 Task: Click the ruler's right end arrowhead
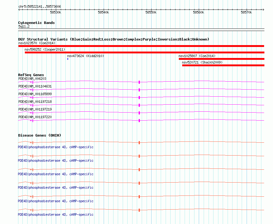click(263, 10)
